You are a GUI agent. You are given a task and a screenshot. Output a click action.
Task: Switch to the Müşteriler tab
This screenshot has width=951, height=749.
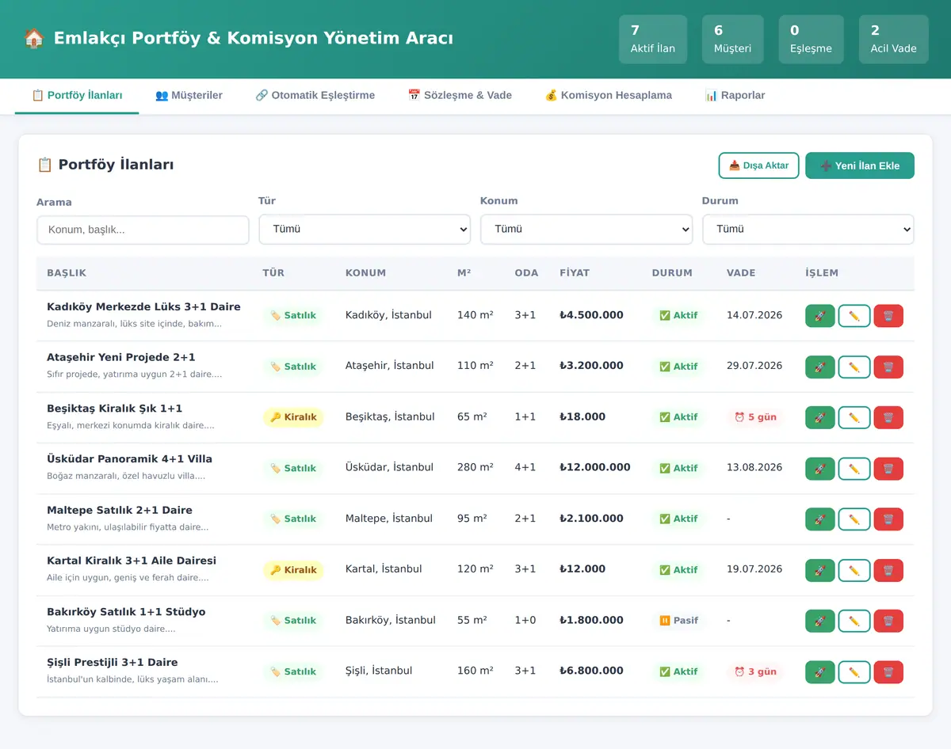189,96
